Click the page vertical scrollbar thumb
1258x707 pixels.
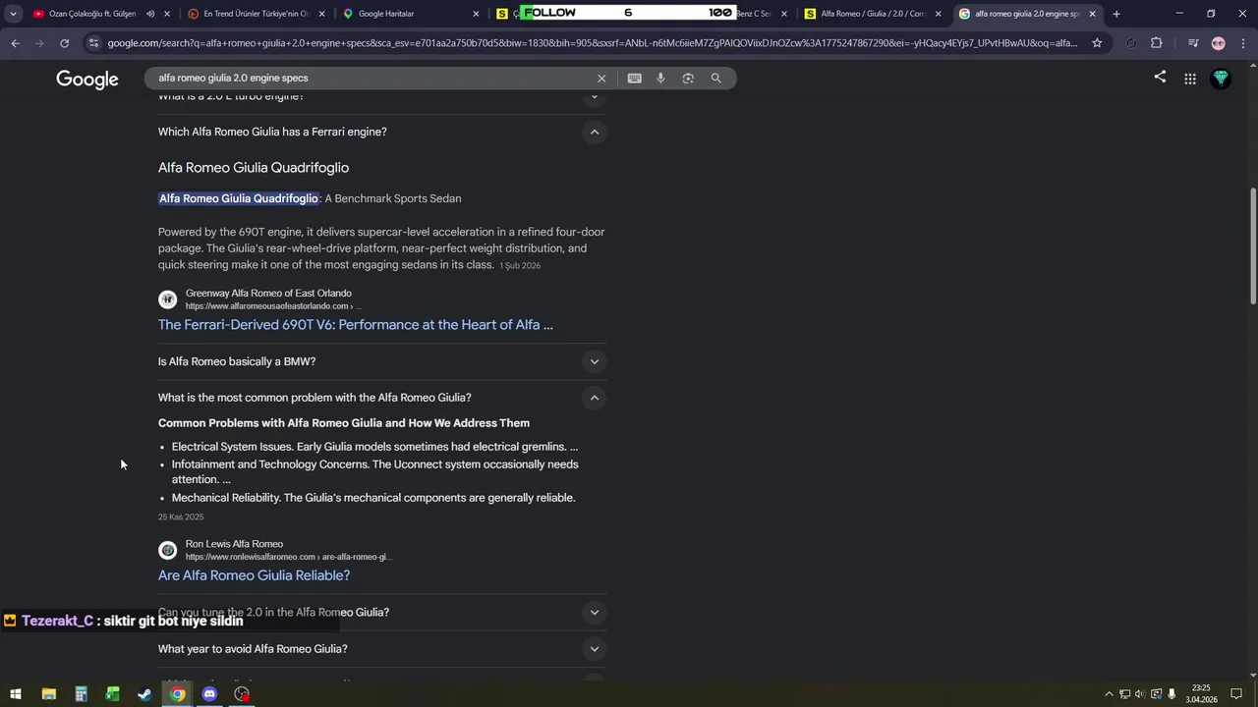tap(1252, 245)
